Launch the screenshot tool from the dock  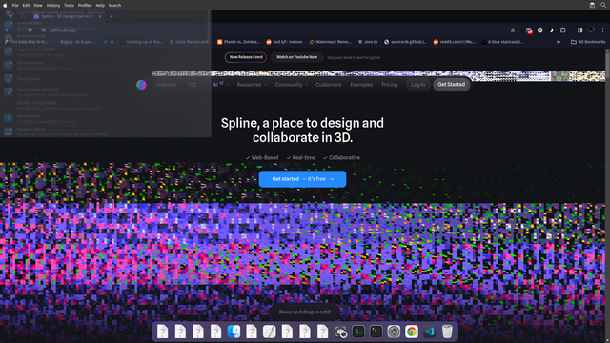[340, 333]
